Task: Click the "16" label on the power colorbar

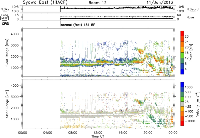Action: [x=186, y=53]
